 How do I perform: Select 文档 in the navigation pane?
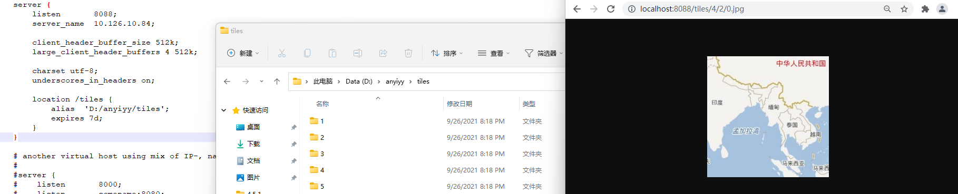point(253,161)
